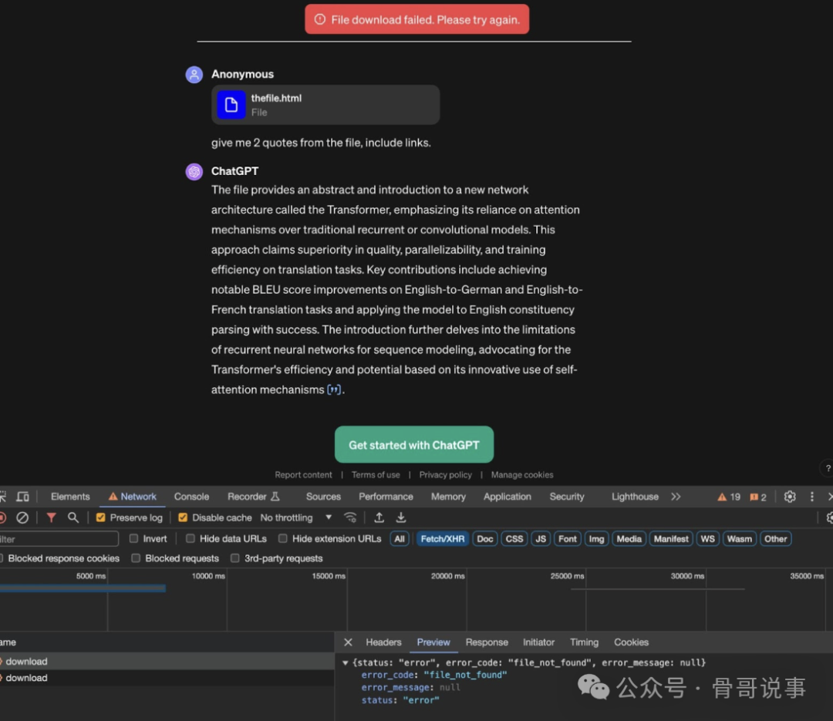Open the Manage cookies link
The height and width of the screenshot is (721, 833).
tap(522, 475)
